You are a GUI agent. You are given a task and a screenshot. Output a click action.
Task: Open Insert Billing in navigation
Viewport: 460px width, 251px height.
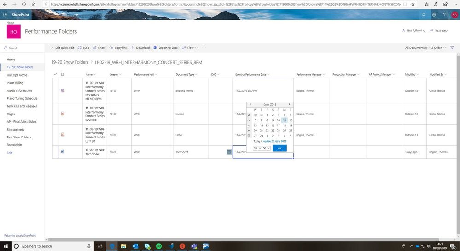(x=15, y=83)
